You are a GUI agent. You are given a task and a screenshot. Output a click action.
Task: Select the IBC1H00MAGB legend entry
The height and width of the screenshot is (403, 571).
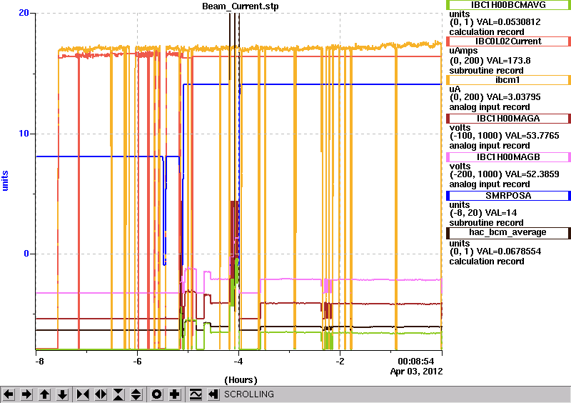click(508, 157)
